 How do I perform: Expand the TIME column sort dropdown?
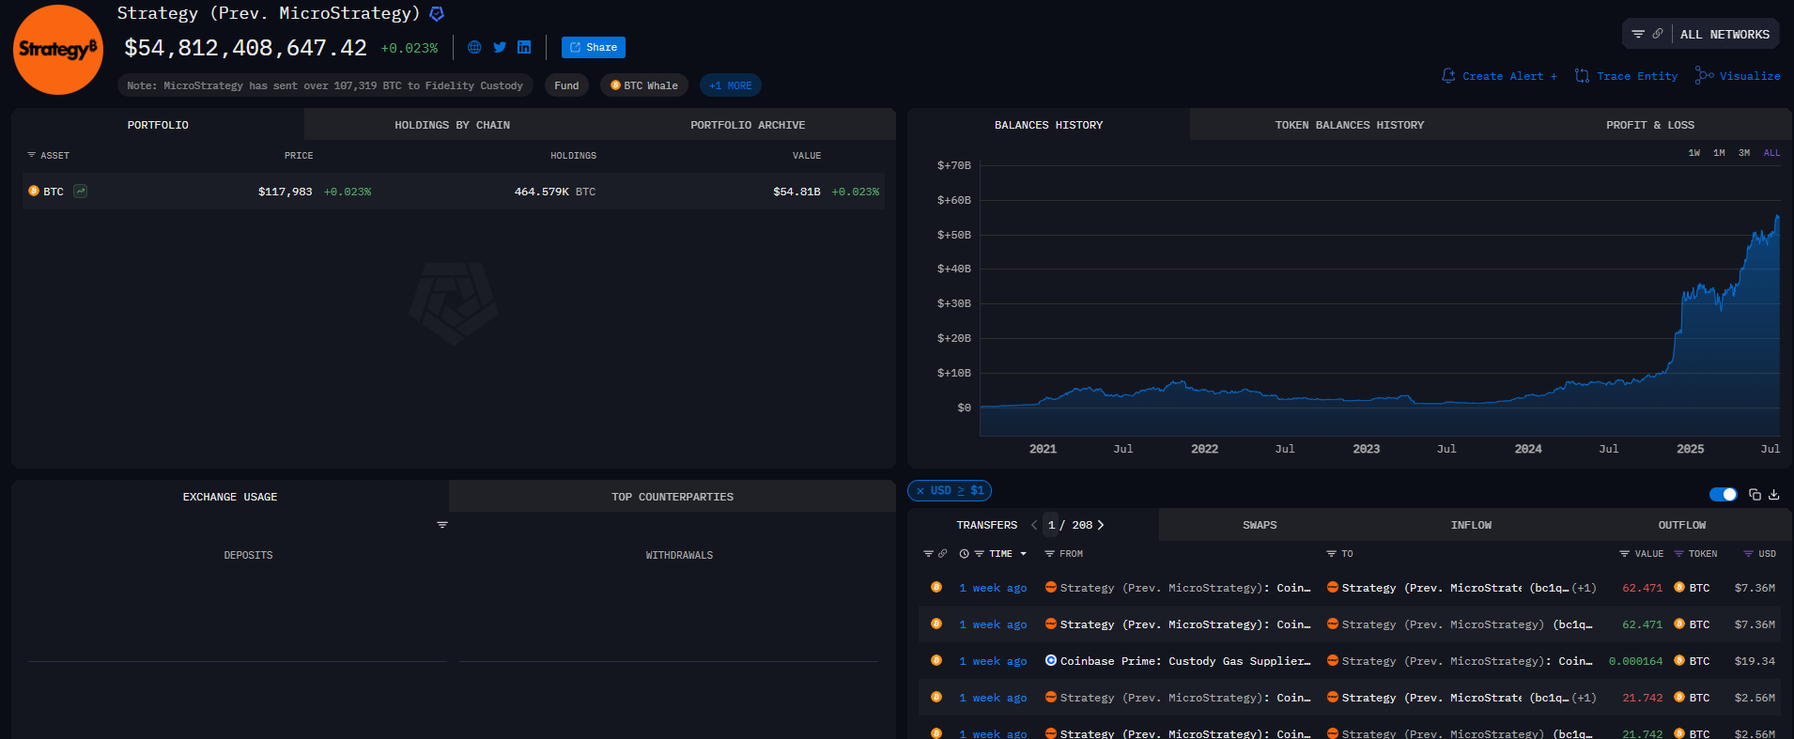[1024, 554]
